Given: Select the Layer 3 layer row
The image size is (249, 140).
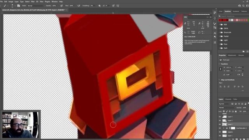Looking at the screenshot, I should (x=234, y=121).
